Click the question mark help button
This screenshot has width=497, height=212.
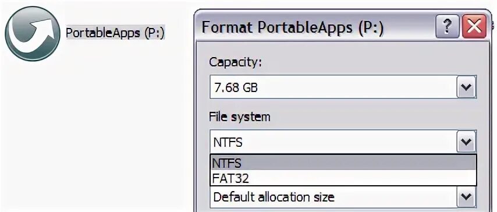coord(447,27)
